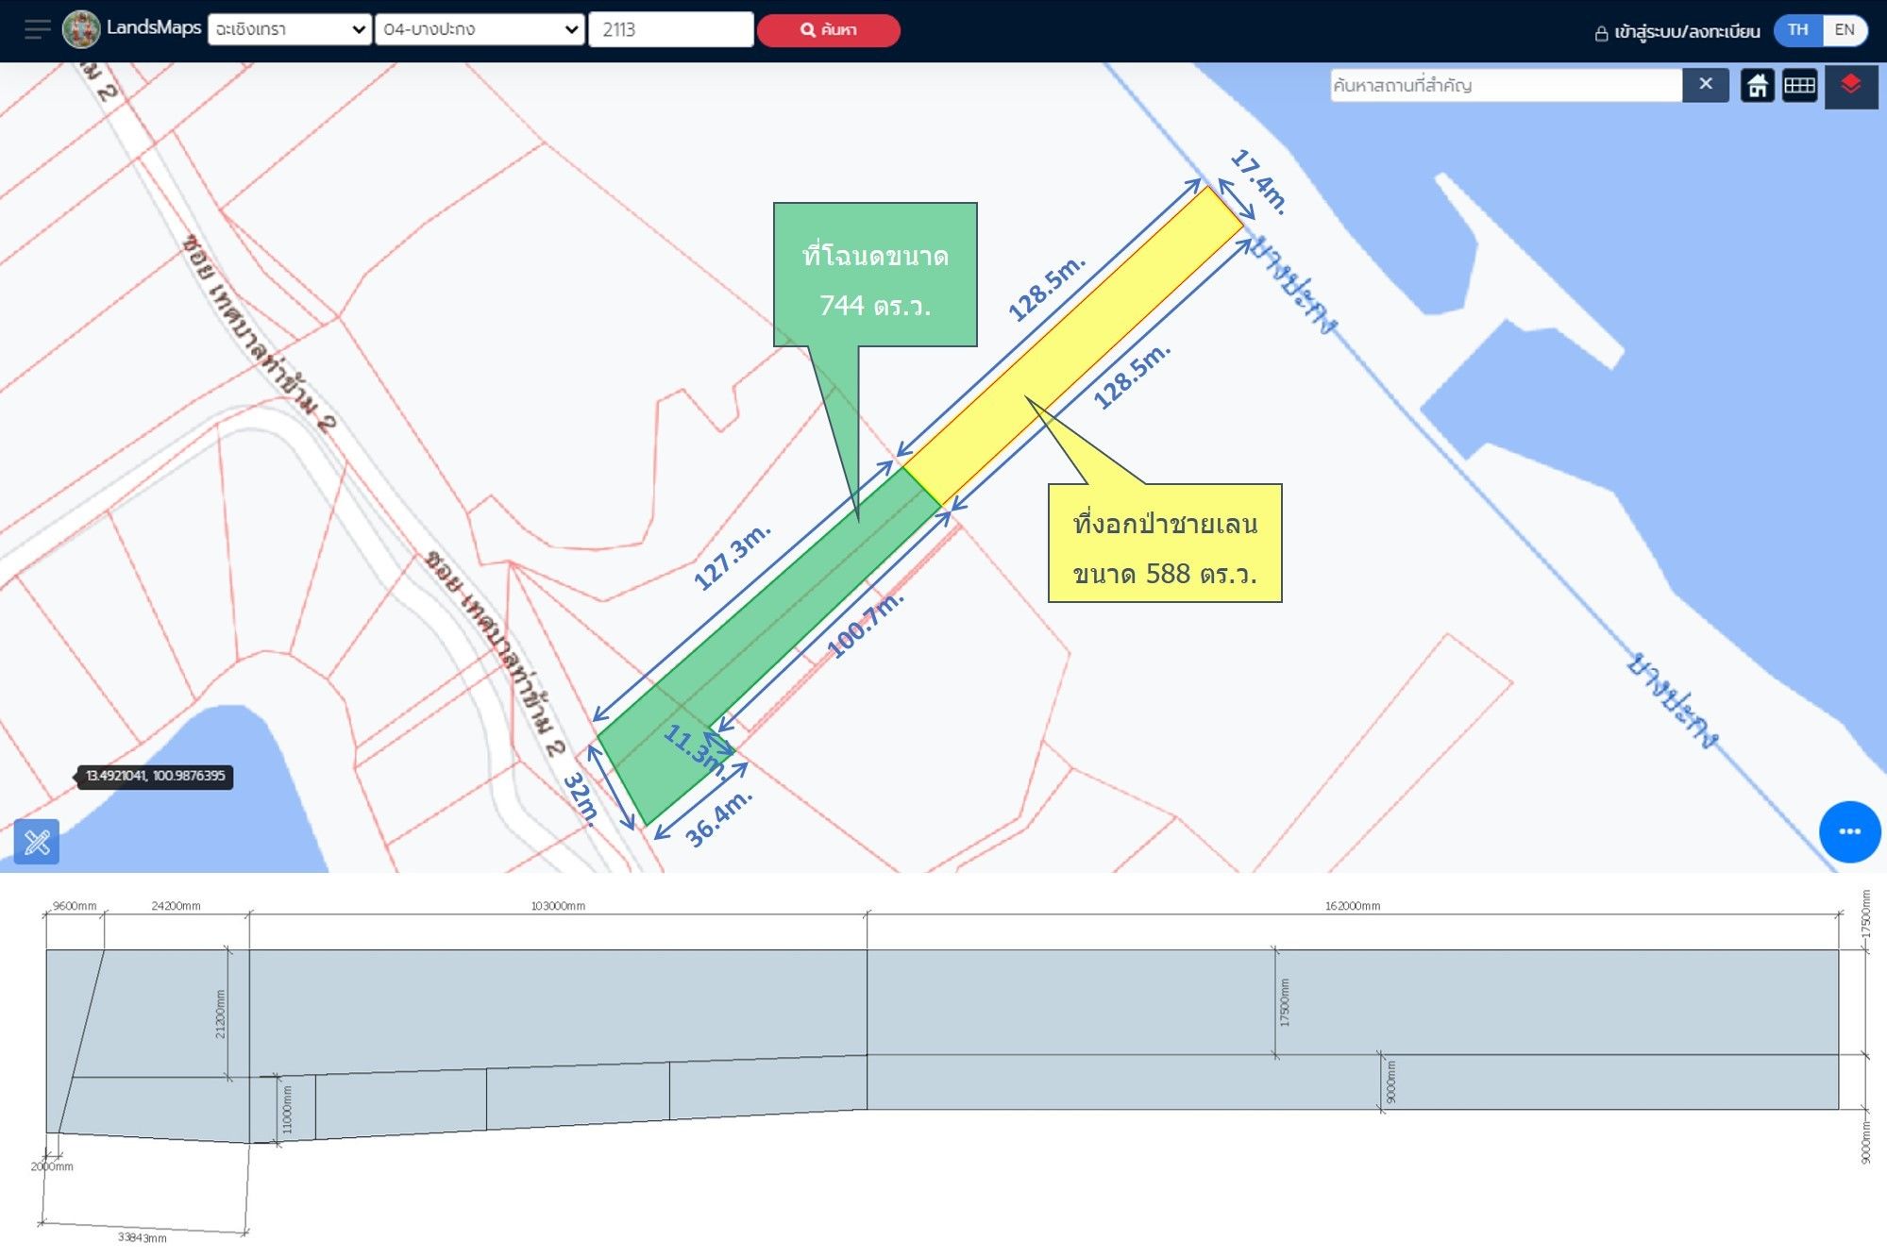Clear the places search with X
Screen dimensions: 1887x1257
1705,85
